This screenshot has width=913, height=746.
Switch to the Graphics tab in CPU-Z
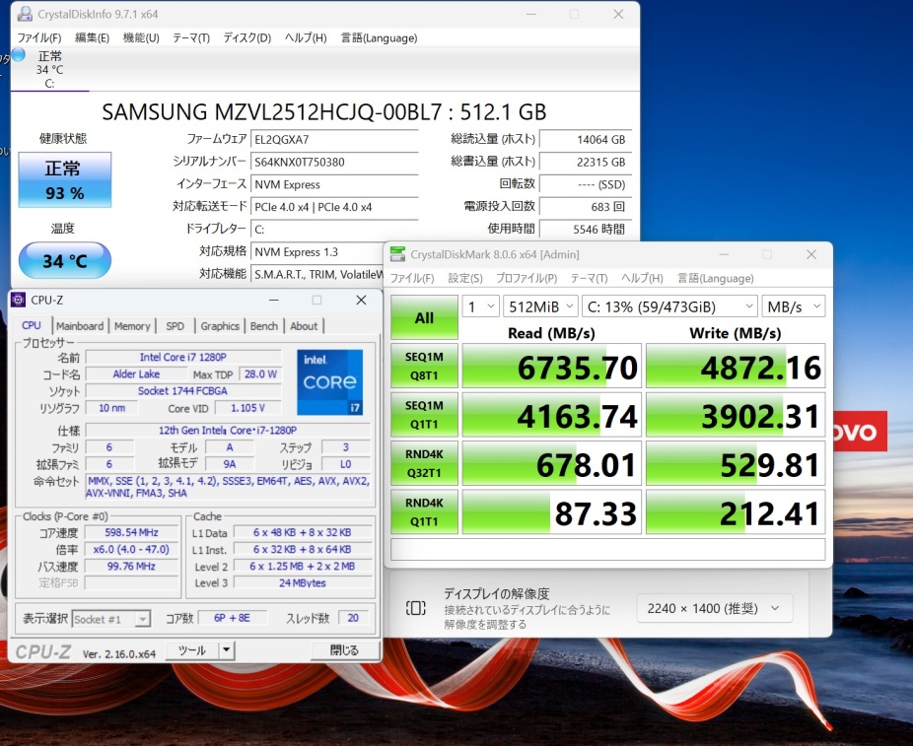[220, 326]
